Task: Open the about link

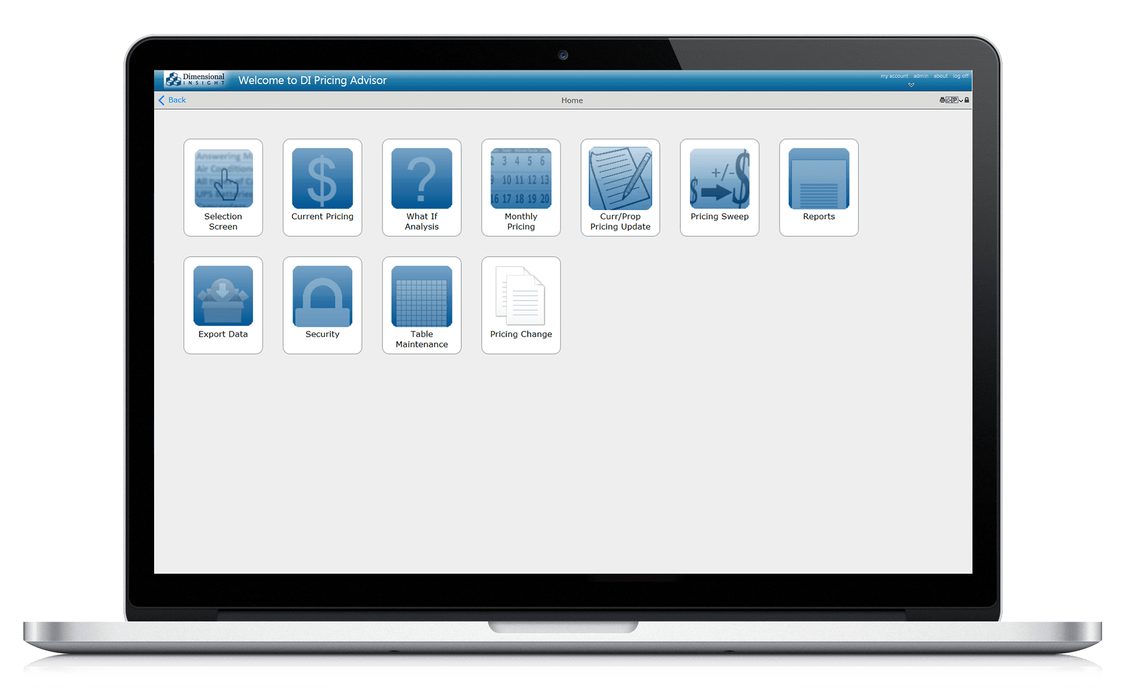Action: point(941,76)
